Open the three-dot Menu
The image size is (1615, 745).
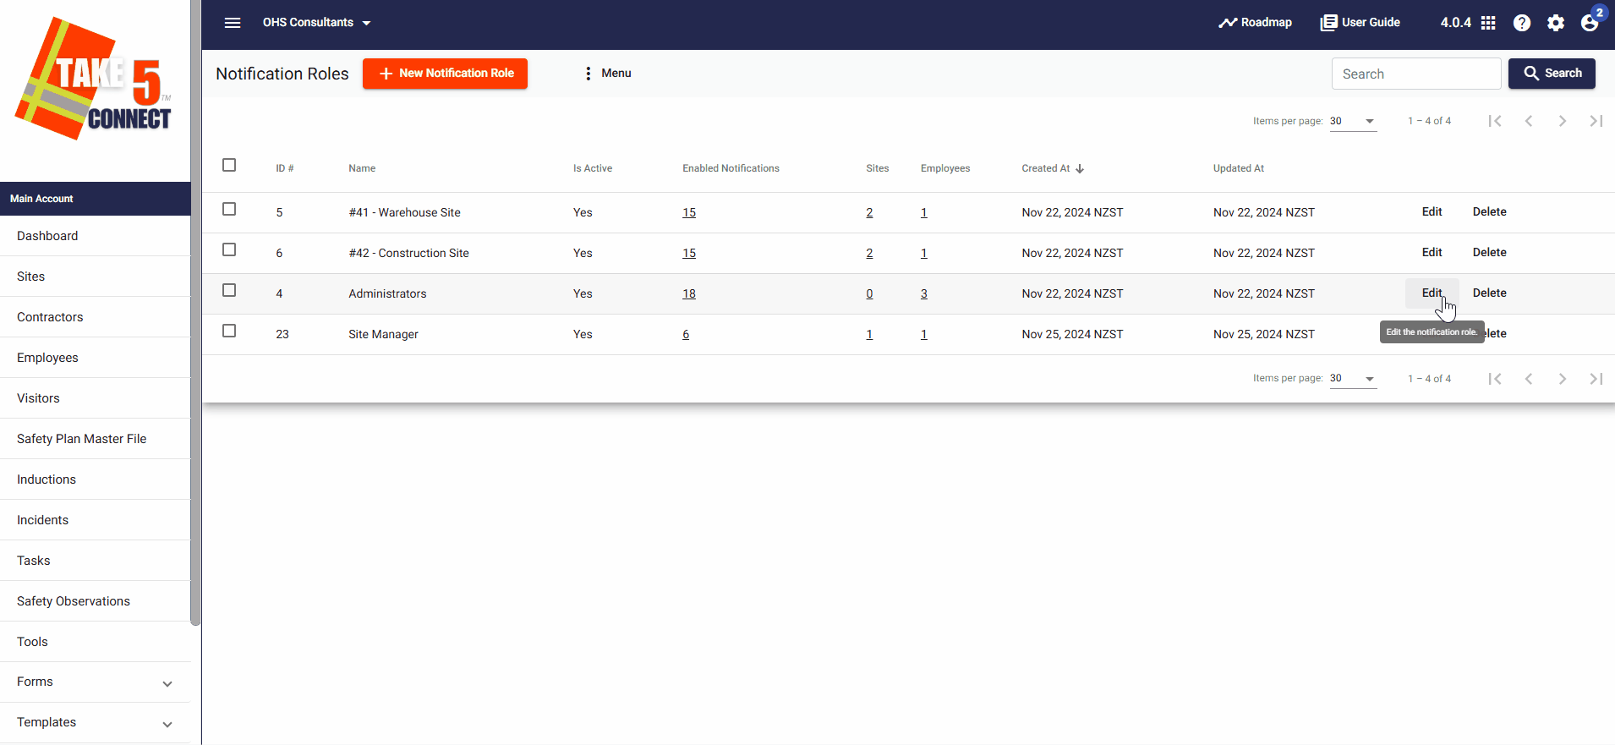point(607,74)
